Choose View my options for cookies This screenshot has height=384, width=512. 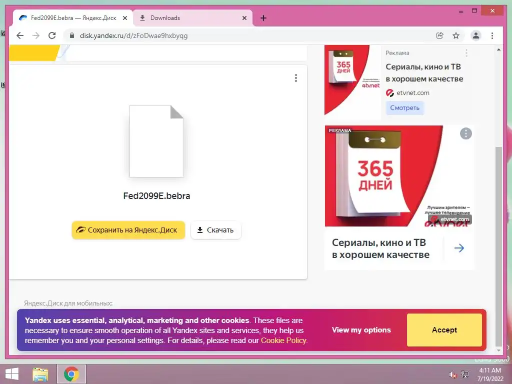click(361, 330)
